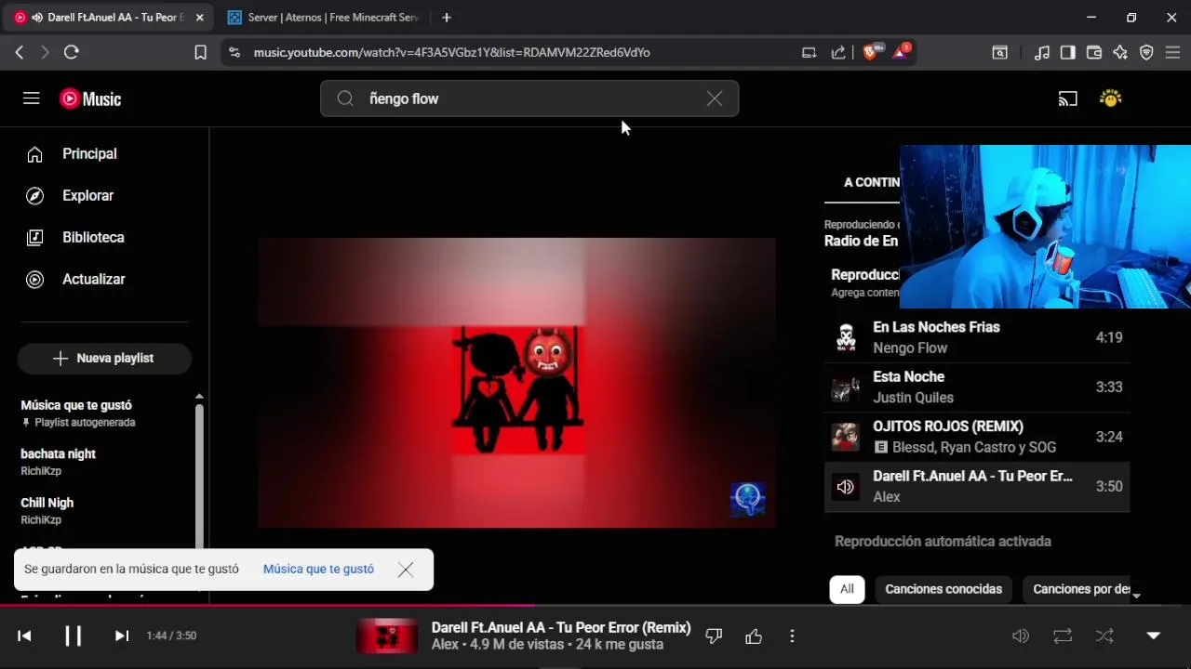Seek on the song progress bar

595,606
